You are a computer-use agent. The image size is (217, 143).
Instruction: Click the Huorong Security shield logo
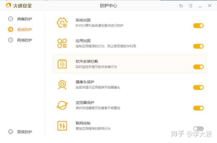coord(8,5)
